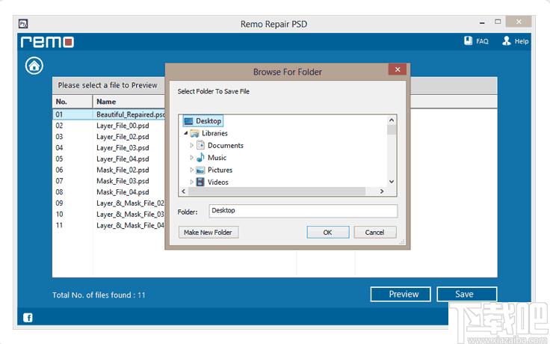Click the horizontal scroll right arrow
Image resolution: width=550 pixels, height=344 pixels.
(x=382, y=191)
